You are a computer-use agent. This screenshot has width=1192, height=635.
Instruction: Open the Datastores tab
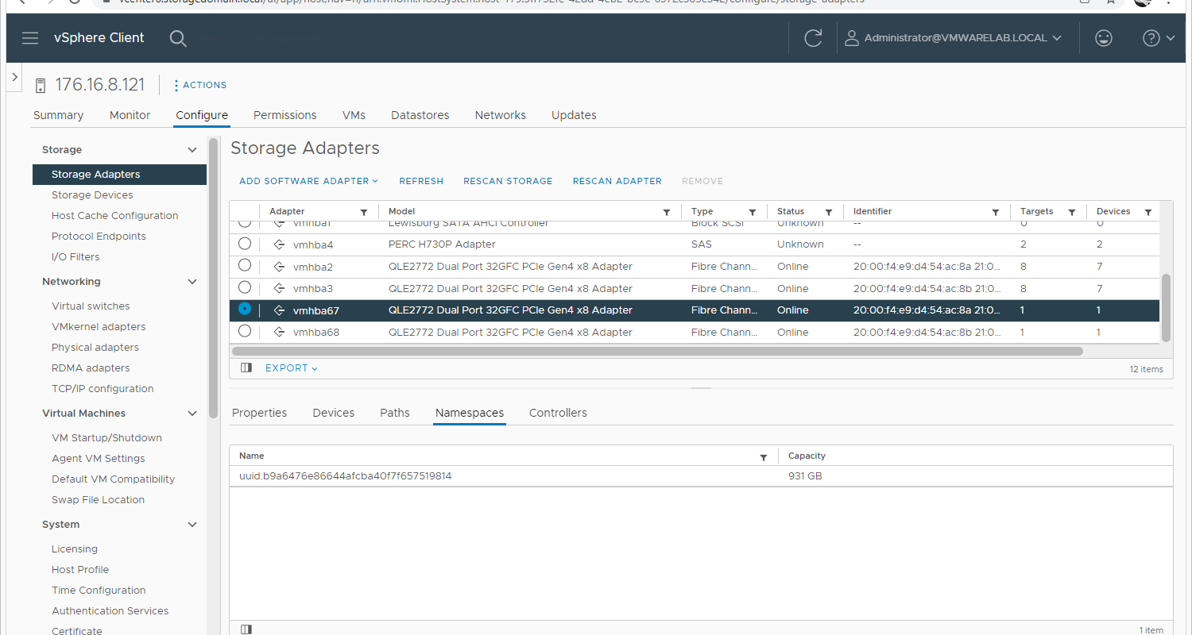[420, 115]
